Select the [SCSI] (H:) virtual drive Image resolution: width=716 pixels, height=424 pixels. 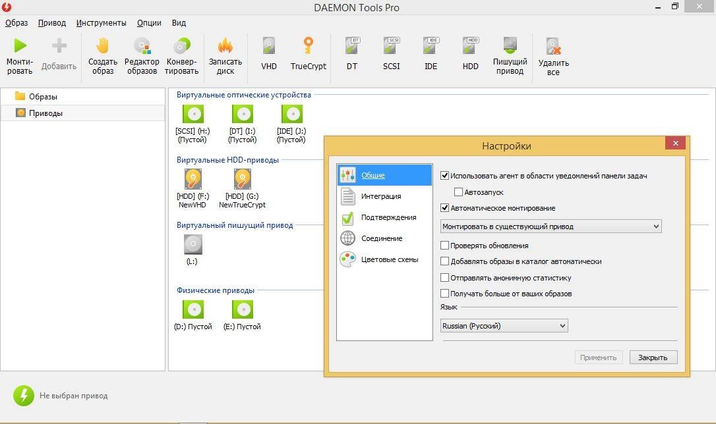point(193,124)
